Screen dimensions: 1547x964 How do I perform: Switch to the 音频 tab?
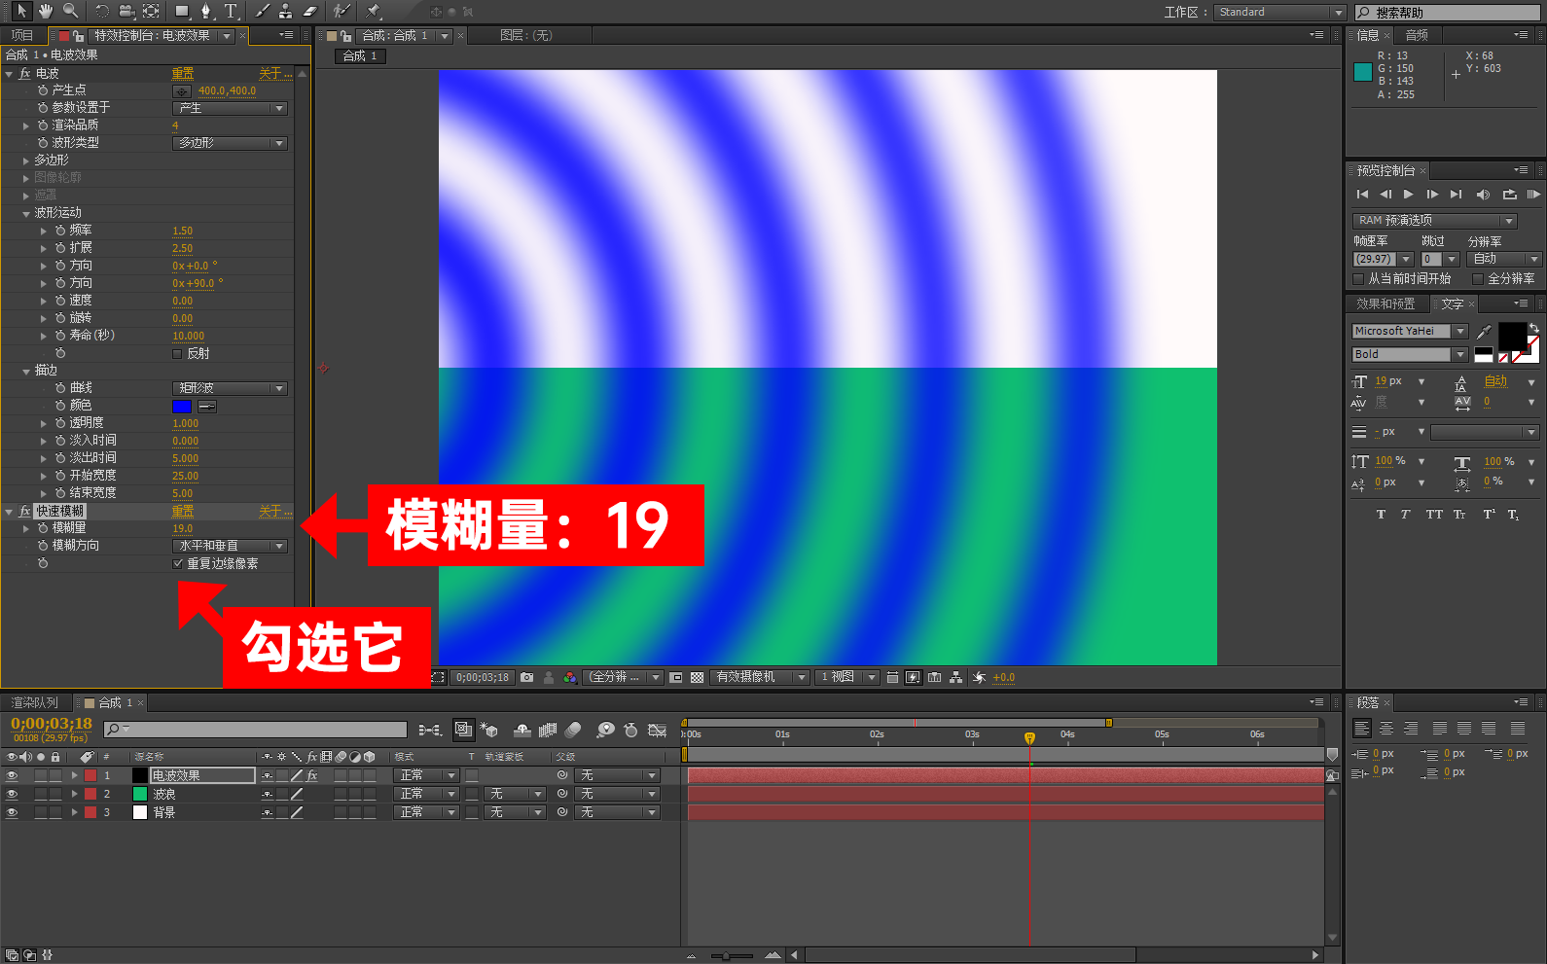click(x=1417, y=36)
